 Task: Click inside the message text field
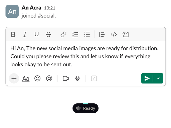(85, 56)
